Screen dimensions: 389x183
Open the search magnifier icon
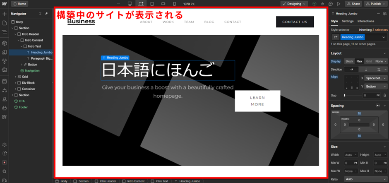tap(4, 171)
